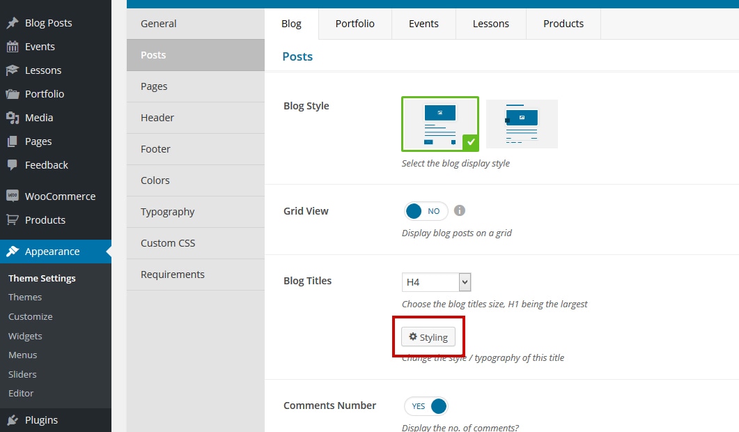
Task: Open the Footer settings section
Action: point(196,149)
